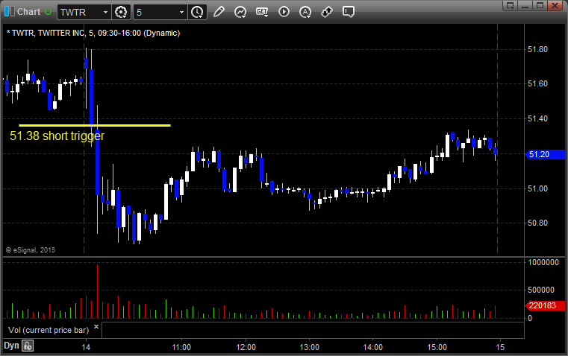This screenshot has width=568, height=356.
Task: Click the Dyn label at bottom left
Action: pos(11,346)
